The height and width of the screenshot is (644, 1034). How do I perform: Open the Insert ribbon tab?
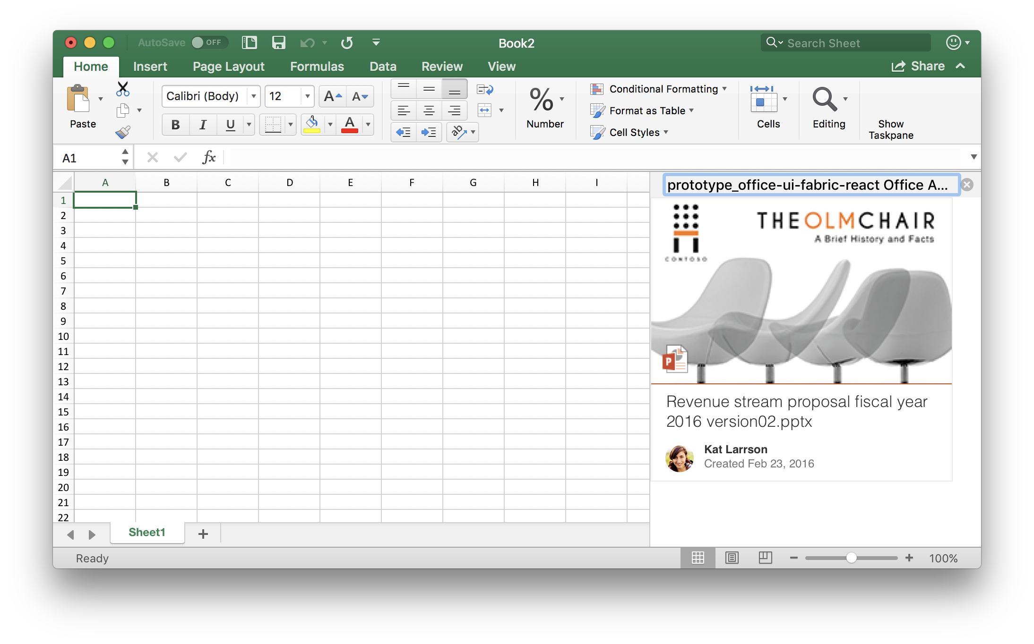click(150, 67)
